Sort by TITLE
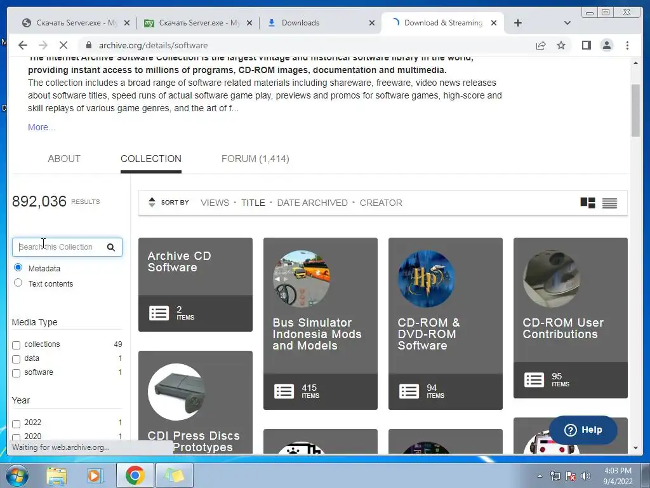 pos(253,203)
